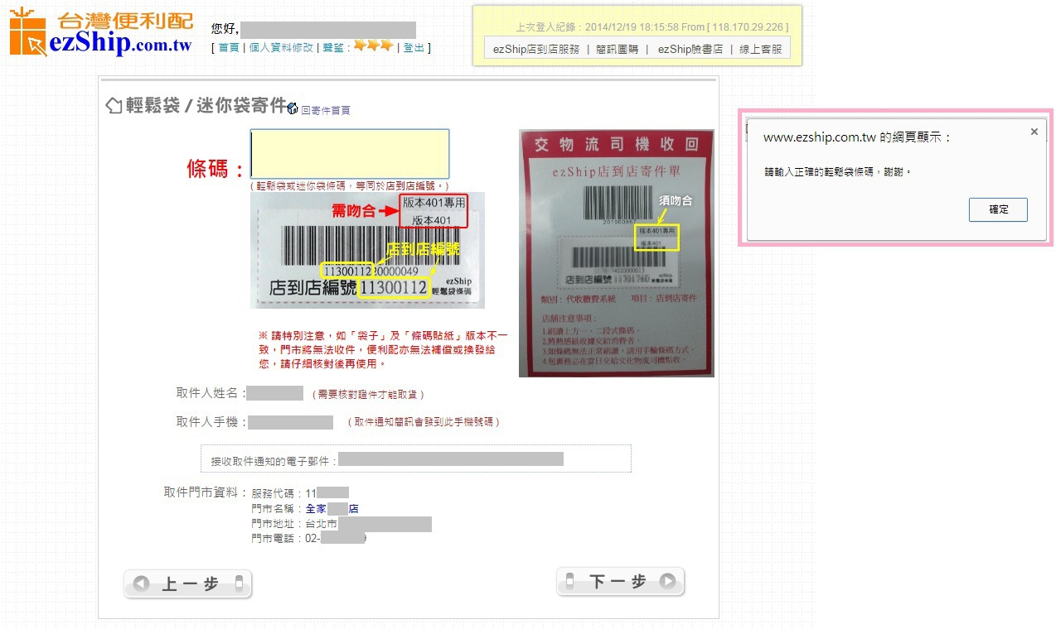Focus the 條碼 barcode input field

pos(350,154)
